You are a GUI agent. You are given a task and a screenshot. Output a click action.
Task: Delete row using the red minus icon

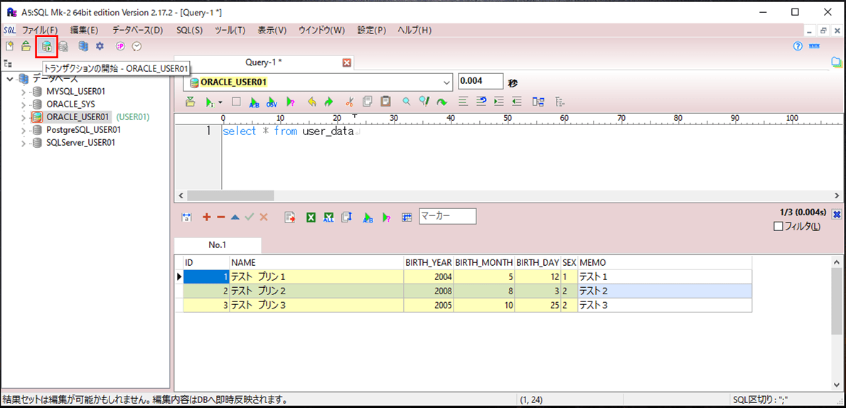pyautogui.click(x=220, y=217)
